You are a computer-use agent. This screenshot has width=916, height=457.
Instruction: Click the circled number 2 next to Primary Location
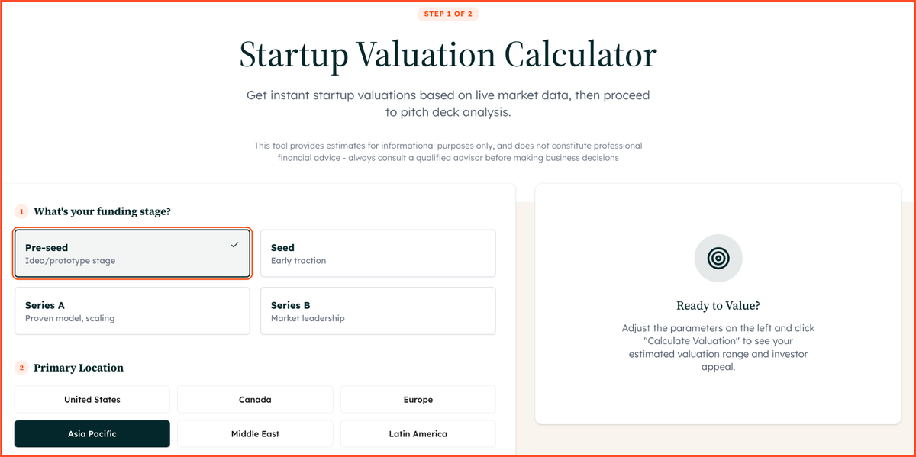tap(21, 368)
